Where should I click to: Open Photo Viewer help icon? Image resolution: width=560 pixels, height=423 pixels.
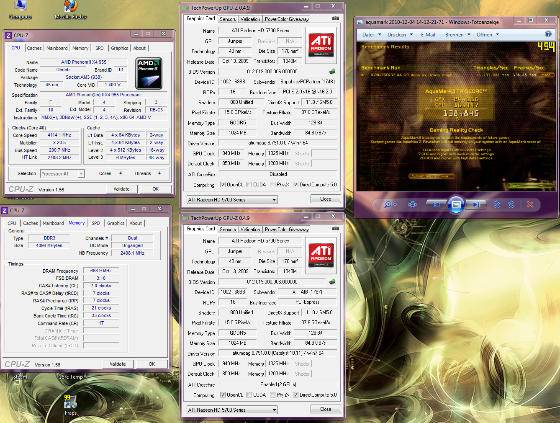coord(548,34)
